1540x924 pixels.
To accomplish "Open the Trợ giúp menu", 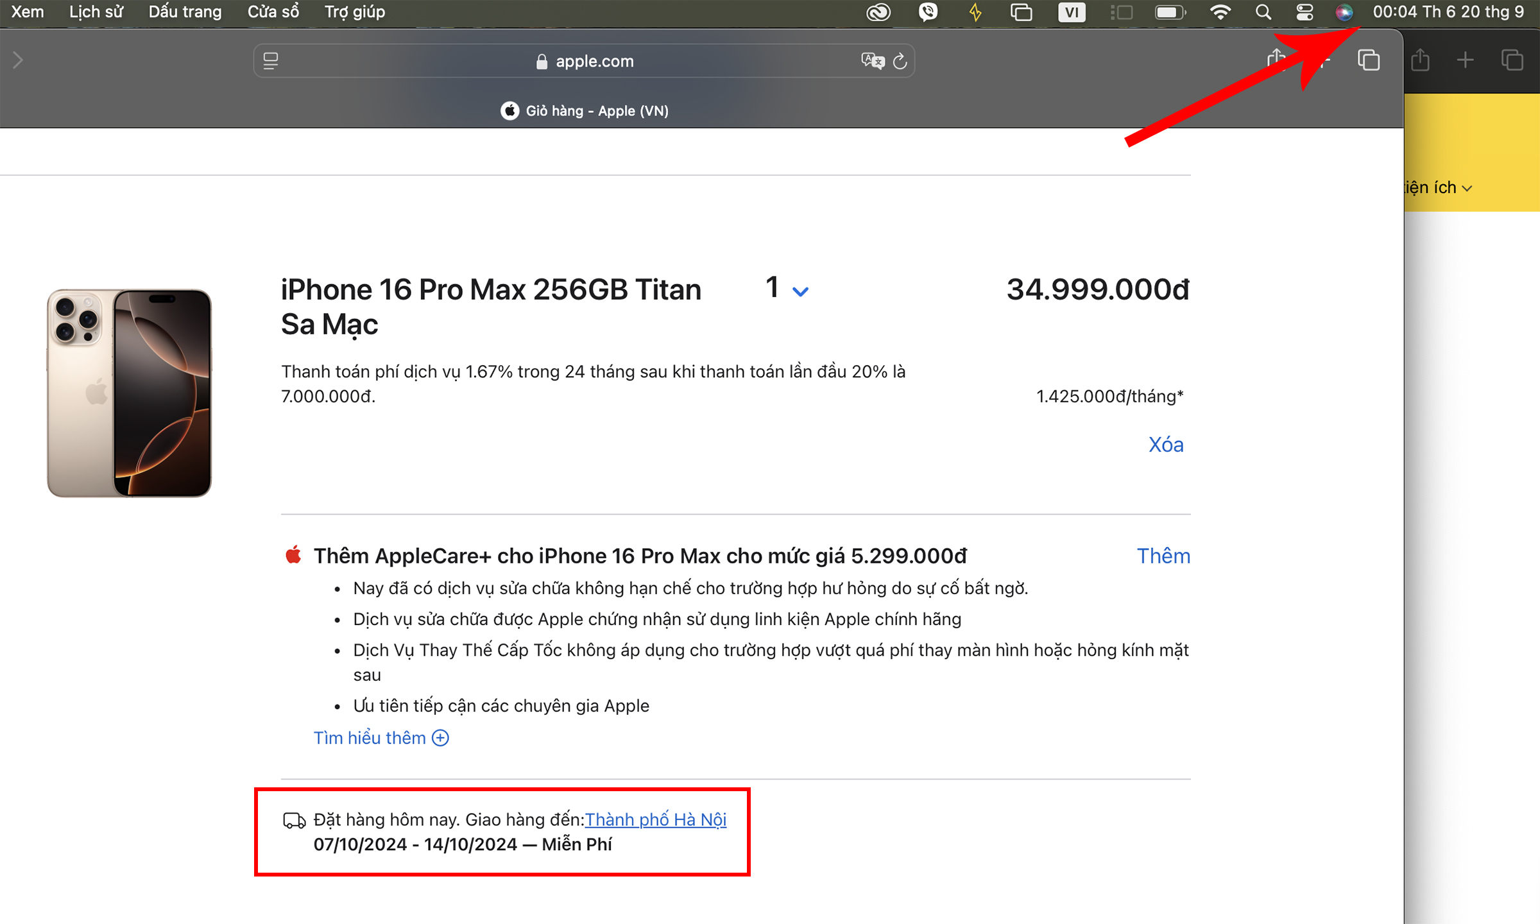I will click(x=355, y=12).
